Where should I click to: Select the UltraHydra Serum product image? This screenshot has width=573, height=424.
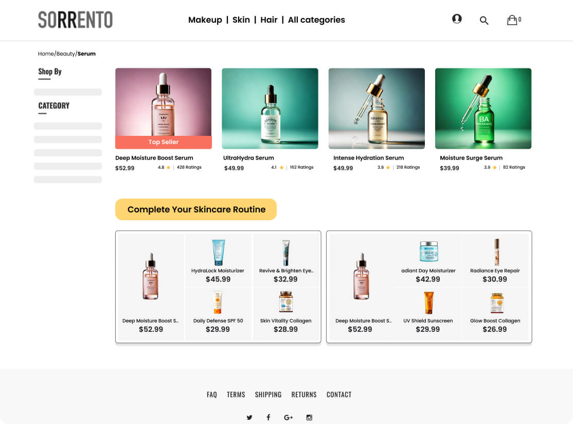coord(270,109)
